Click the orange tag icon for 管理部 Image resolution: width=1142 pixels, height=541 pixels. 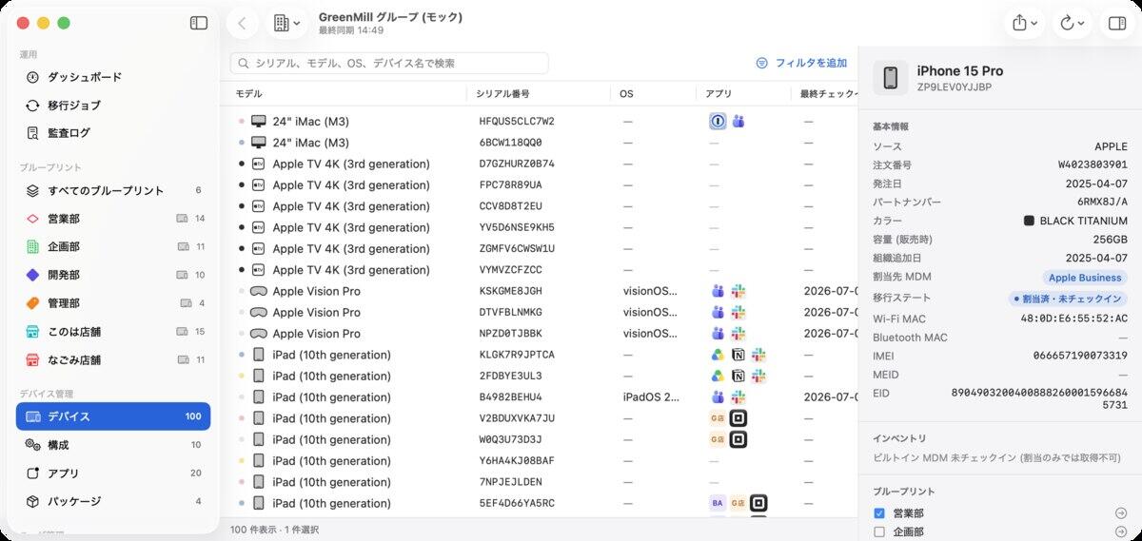point(32,303)
